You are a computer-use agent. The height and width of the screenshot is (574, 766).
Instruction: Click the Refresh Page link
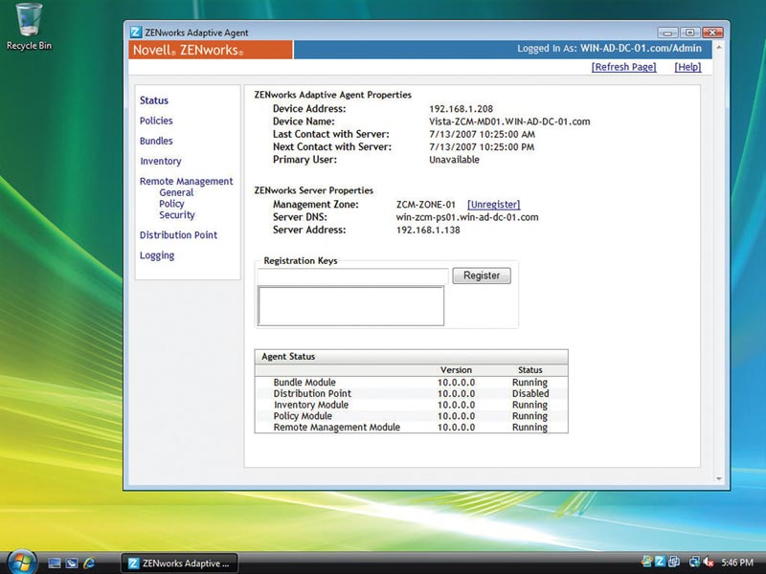pyautogui.click(x=624, y=67)
